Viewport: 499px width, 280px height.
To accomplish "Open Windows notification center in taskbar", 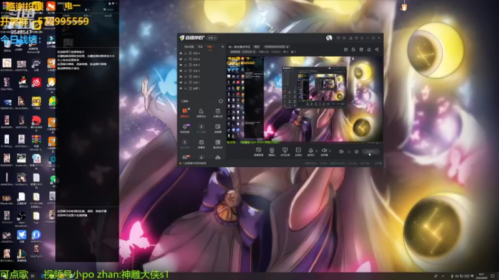I will 493,276.
